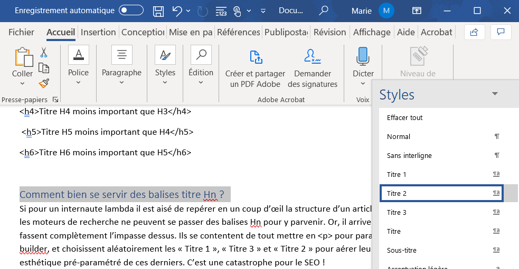Click Créer et partager un PDF Adobe
The image size is (519, 269).
255,68
